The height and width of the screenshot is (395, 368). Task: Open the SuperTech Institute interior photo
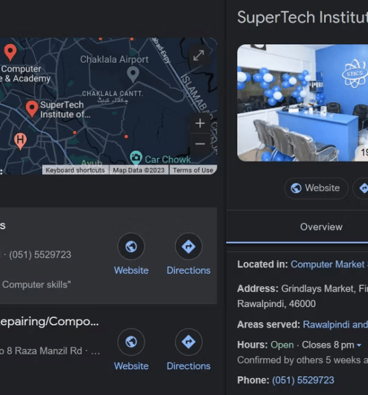point(302,103)
